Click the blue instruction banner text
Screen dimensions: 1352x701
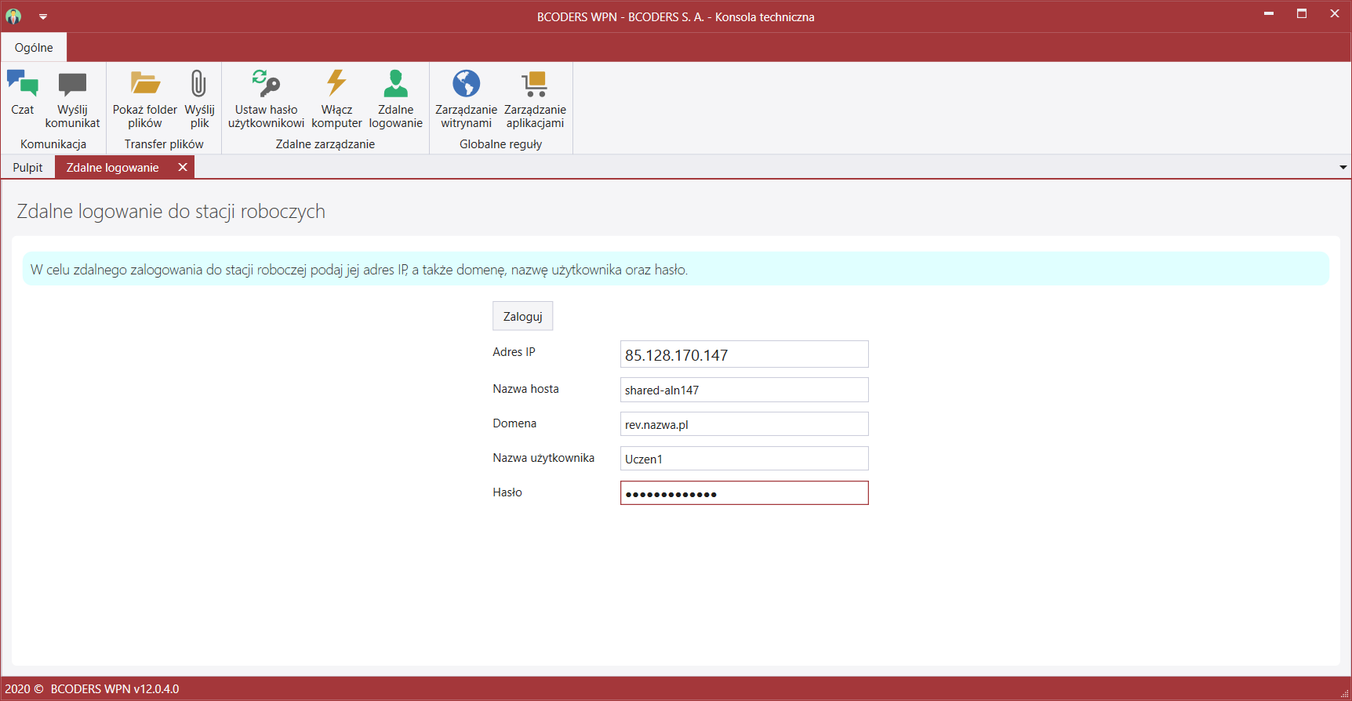tap(359, 270)
